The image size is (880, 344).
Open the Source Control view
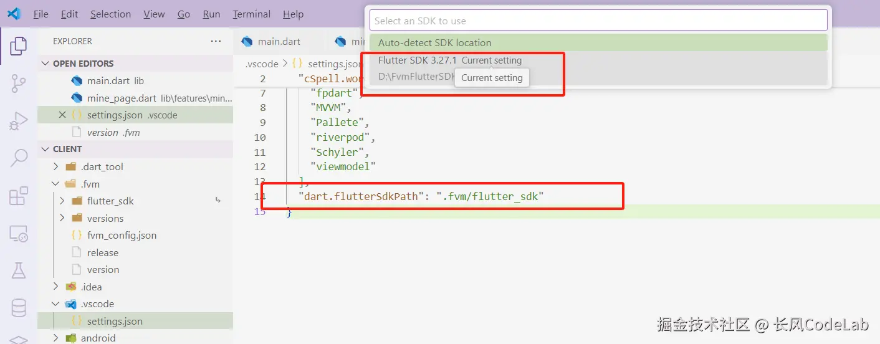pos(19,83)
